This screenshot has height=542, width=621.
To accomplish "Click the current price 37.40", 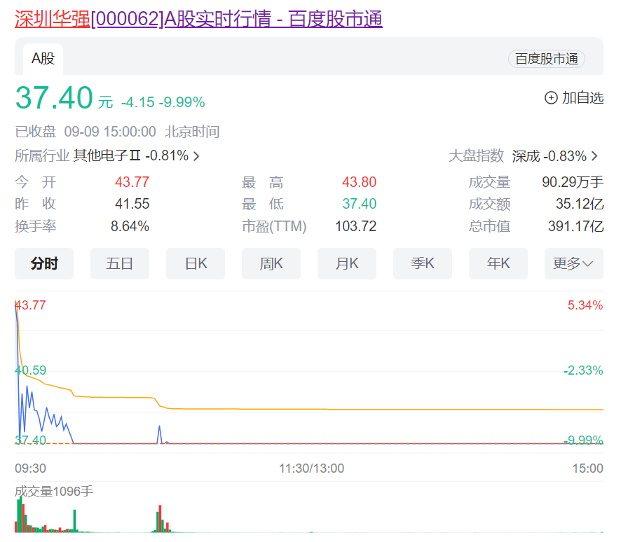I will 54,98.
